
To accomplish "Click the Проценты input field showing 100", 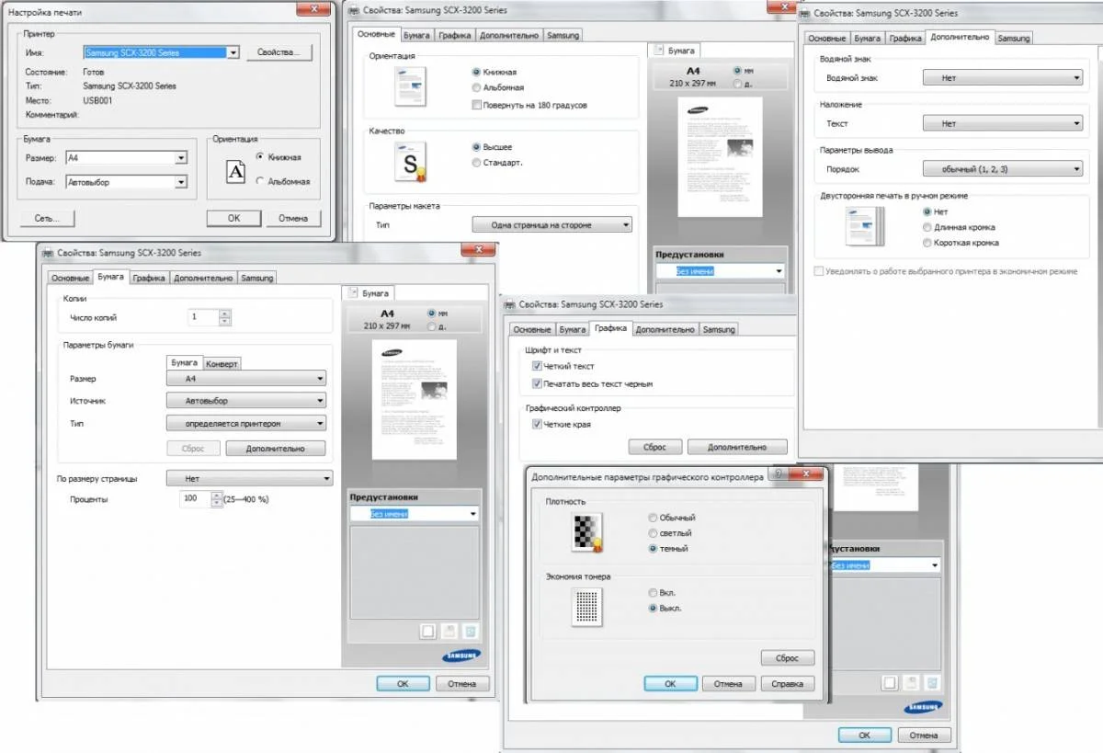I will tap(196, 499).
